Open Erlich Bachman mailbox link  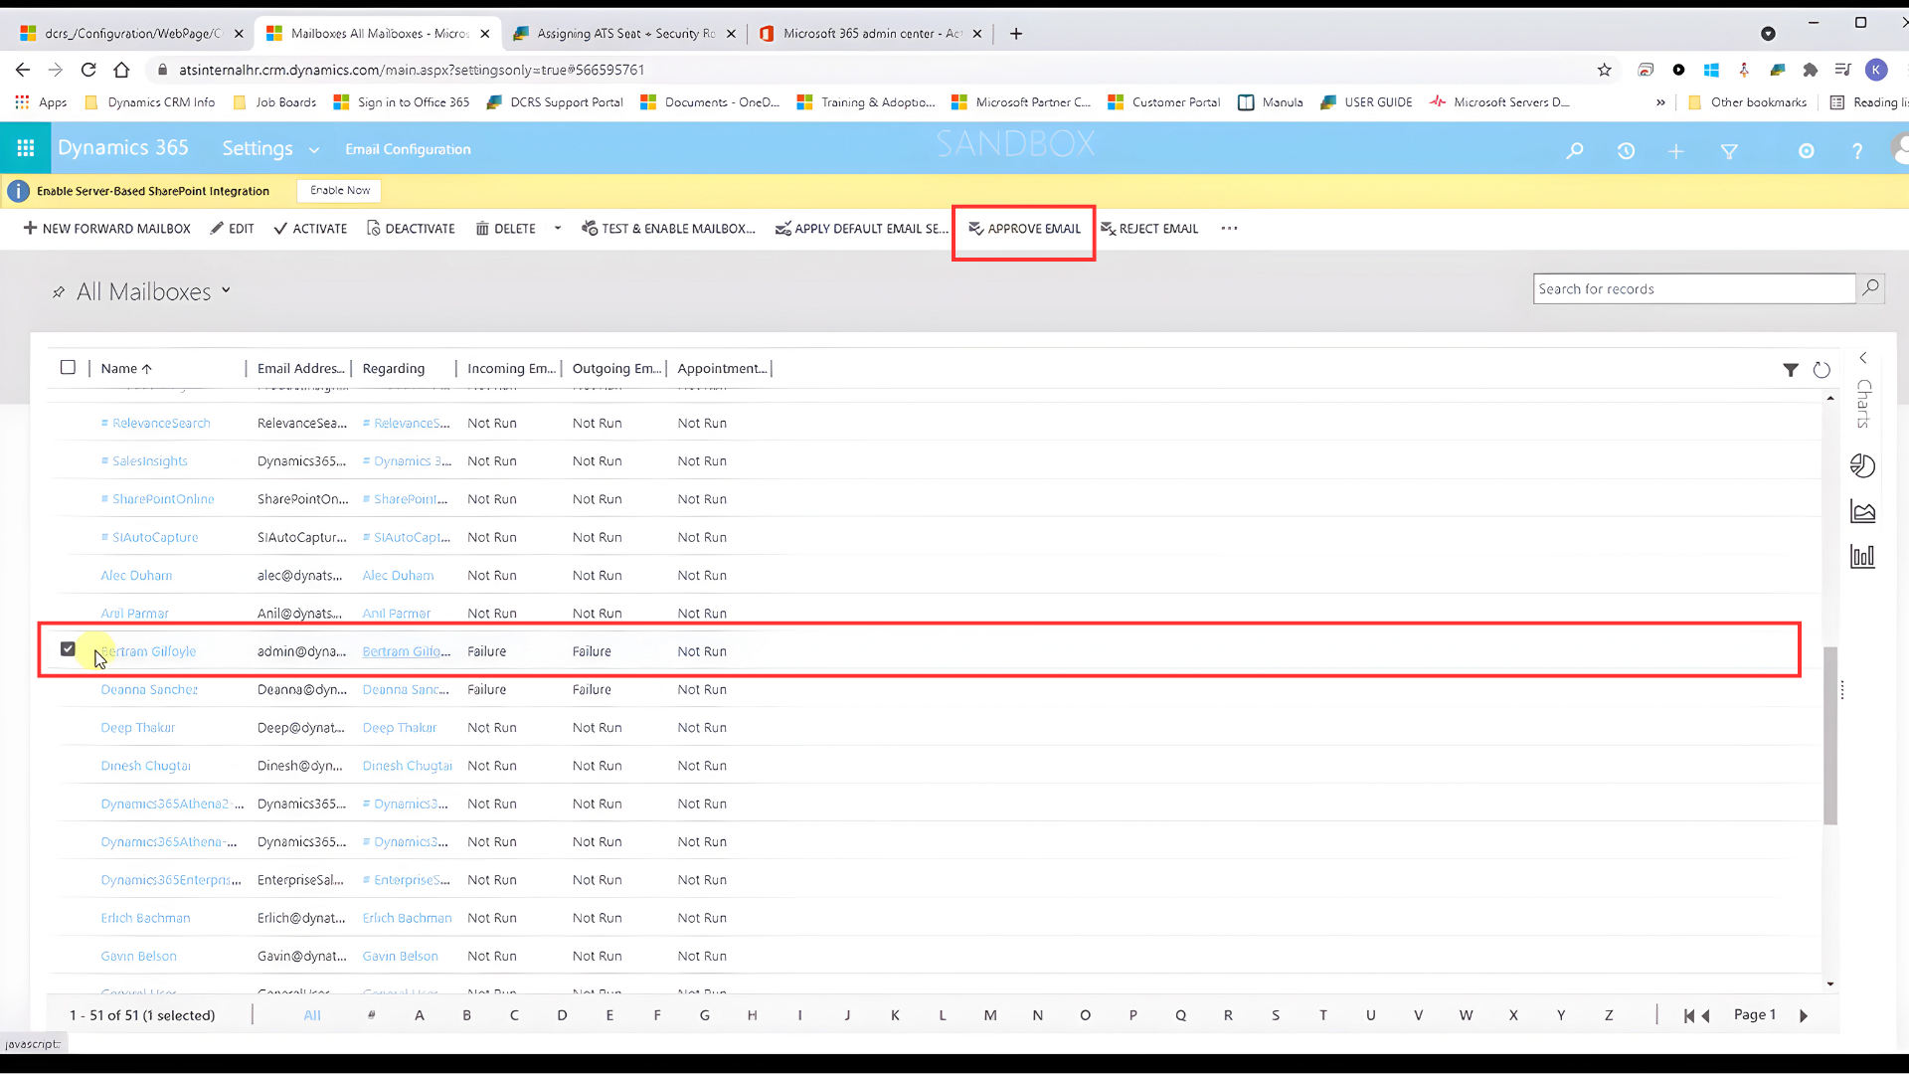(x=145, y=918)
